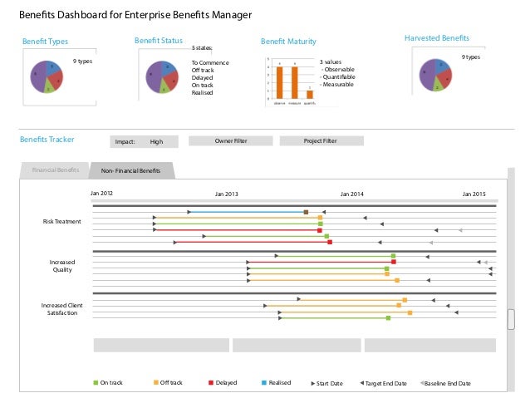The width and height of the screenshot is (530, 398).
Task: Open the Impact High filter
Action: tap(144, 142)
